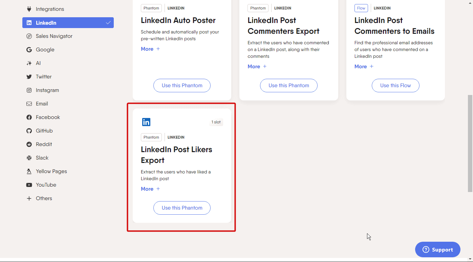Click LinkedIn logo on Post Likers card
The width and height of the screenshot is (473, 262).
point(146,122)
